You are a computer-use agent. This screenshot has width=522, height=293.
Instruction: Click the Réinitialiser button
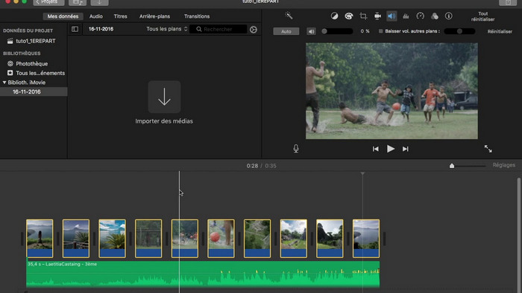pos(500,31)
